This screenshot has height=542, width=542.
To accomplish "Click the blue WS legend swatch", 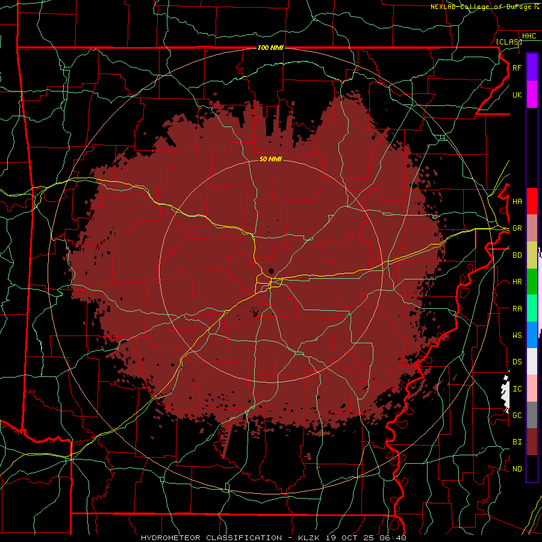I will (x=532, y=335).
